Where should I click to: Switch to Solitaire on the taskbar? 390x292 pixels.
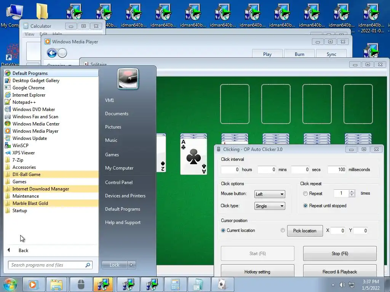point(222,284)
